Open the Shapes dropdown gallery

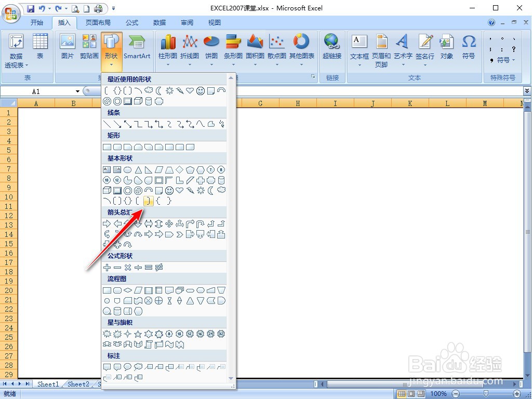(111, 51)
